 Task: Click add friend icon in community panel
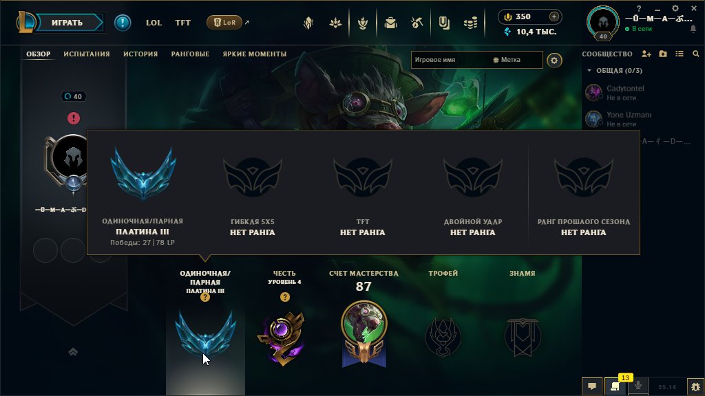(646, 54)
